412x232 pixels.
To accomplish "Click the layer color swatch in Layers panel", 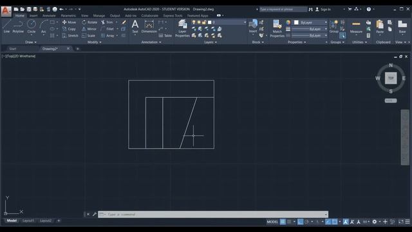I will click(210, 23).
